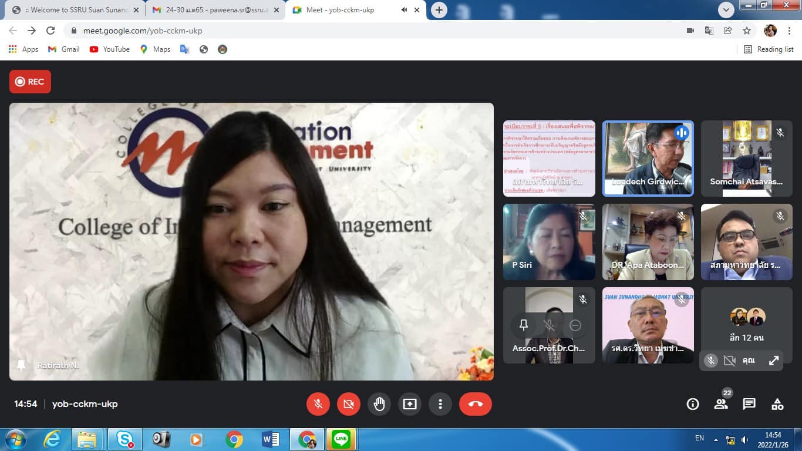802x451 pixels.
Task: Expand self-view tile to fullscreen
Action: (774, 361)
